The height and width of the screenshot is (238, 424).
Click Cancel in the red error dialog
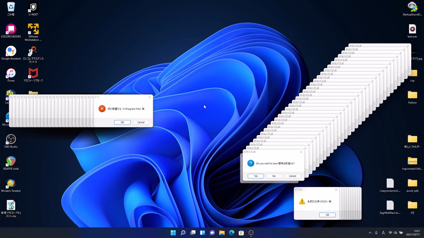pos(141,122)
